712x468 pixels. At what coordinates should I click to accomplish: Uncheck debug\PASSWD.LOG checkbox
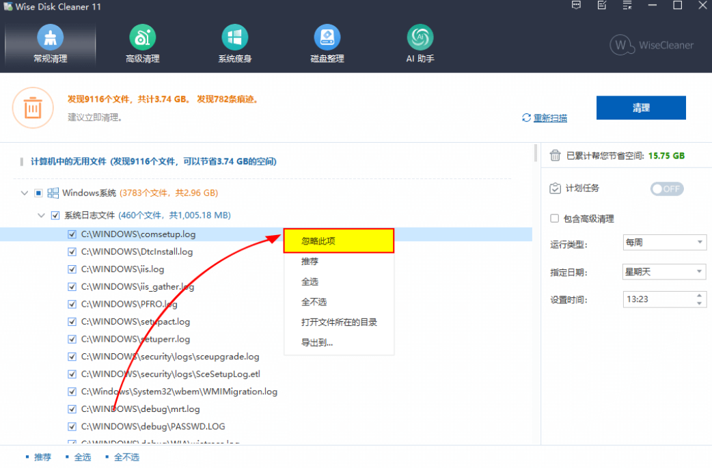coord(72,427)
